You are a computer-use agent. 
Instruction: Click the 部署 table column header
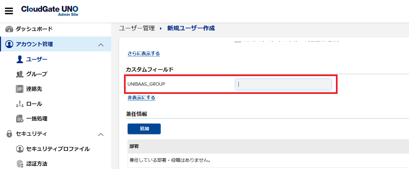134,146
